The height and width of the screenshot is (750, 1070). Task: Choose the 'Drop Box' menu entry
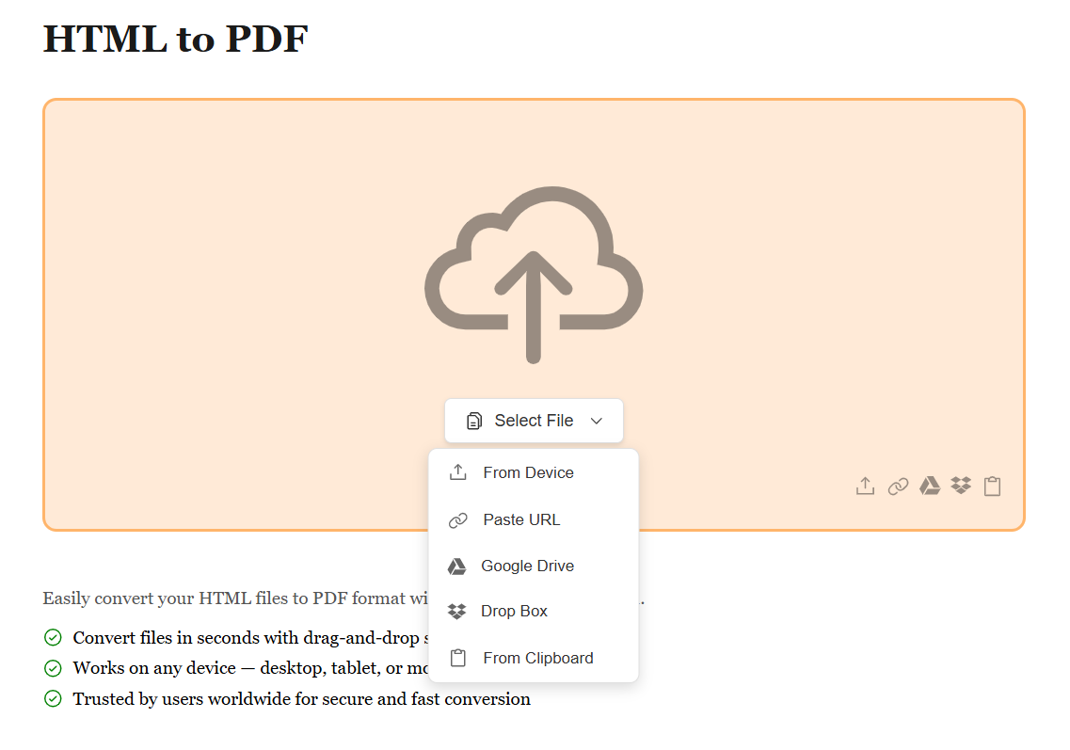coord(514,611)
